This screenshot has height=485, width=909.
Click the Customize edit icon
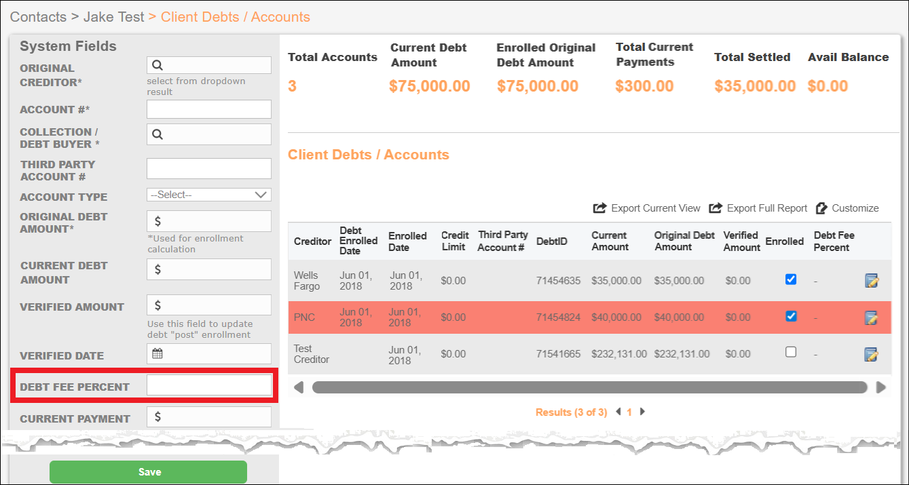822,208
